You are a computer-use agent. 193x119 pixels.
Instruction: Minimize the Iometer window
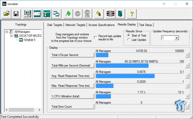coord(164,4)
